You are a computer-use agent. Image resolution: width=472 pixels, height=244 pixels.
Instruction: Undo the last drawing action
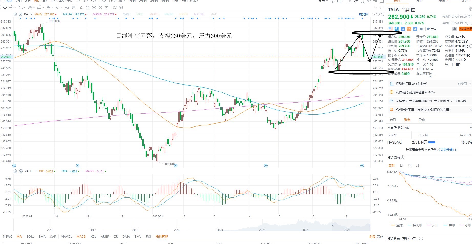pyautogui.click(x=375, y=7)
